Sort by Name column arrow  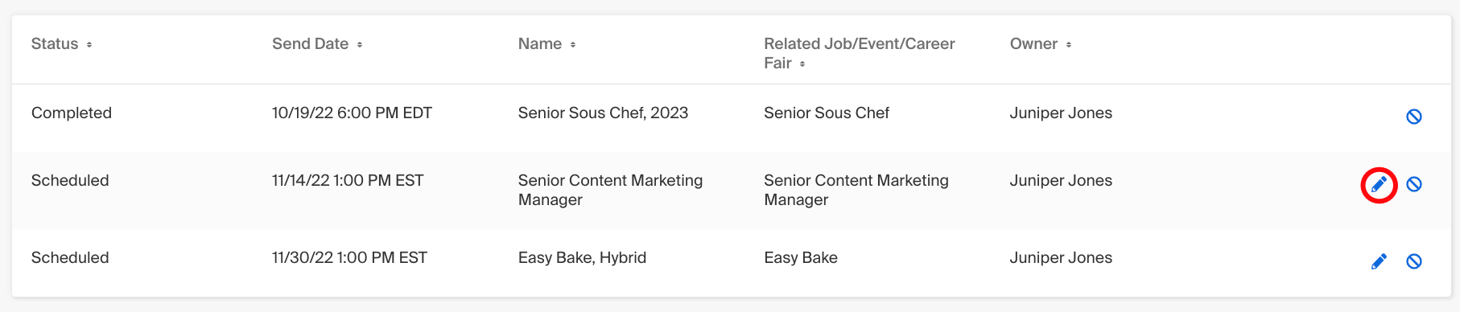(x=573, y=45)
